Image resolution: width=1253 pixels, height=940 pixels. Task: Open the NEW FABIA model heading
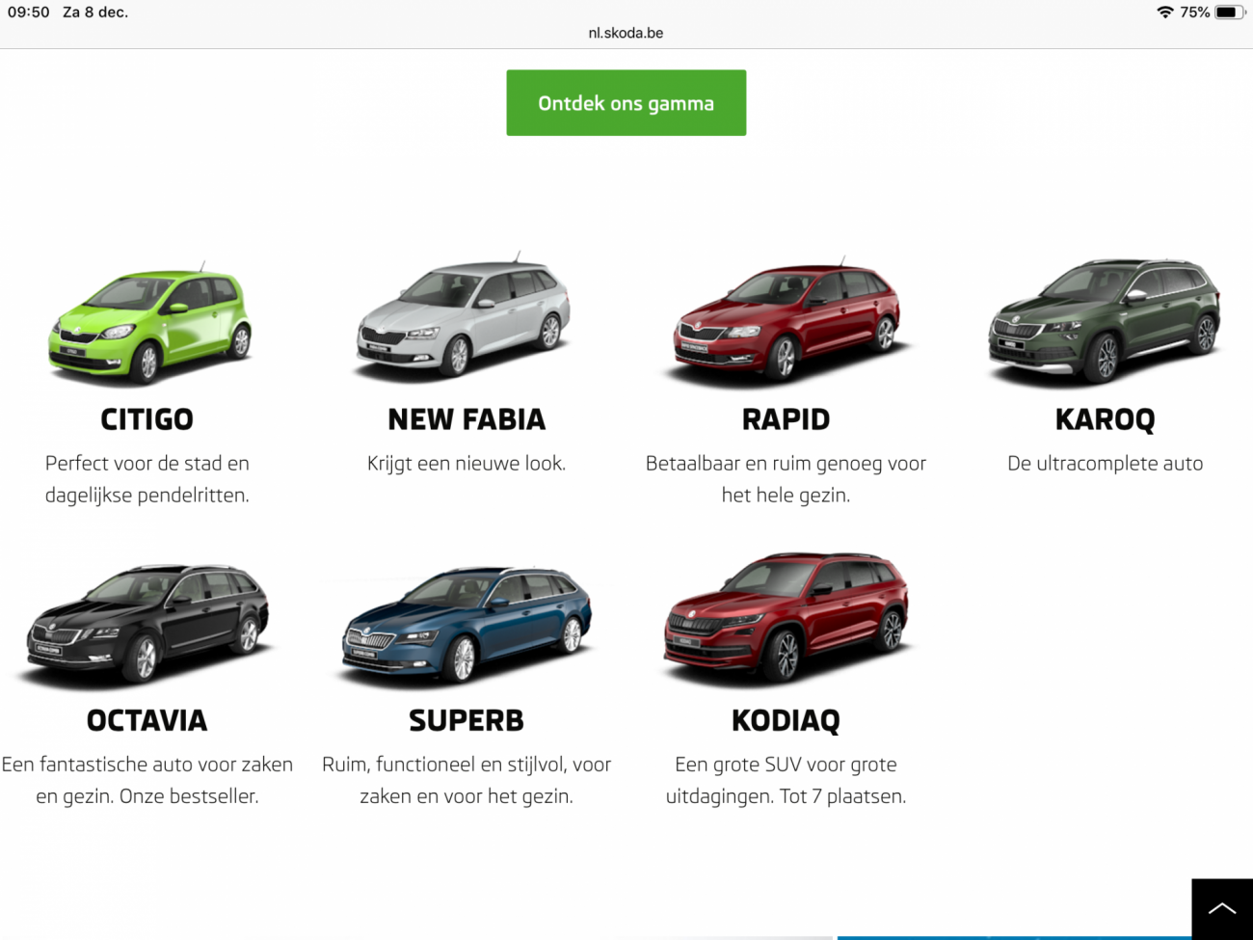point(467,419)
